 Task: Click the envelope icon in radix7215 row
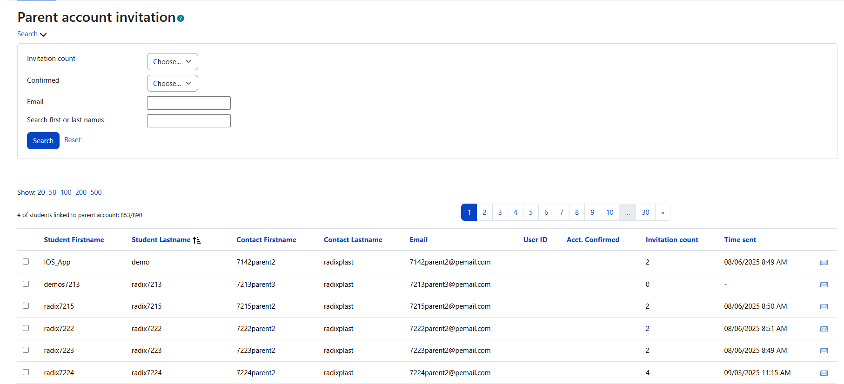click(x=824, y=307)
